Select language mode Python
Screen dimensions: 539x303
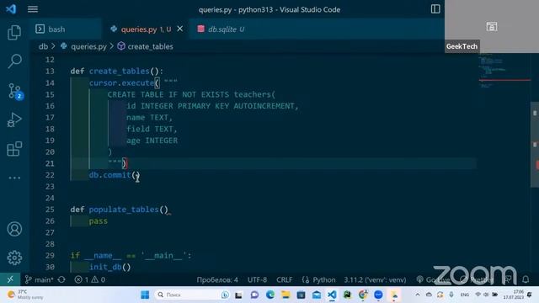[x=319, y=279]
